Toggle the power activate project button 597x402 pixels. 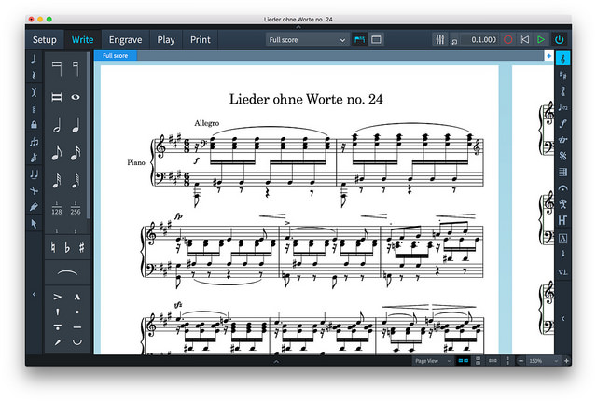point(559,39)
